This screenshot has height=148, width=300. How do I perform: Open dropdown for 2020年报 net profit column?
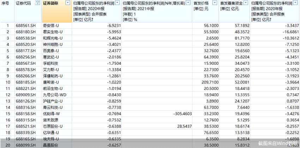pos(296,3)
